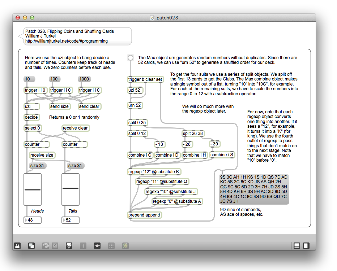337x271 pixels.
Task: Click the shuffled cards message box
Action: point(254,189)
